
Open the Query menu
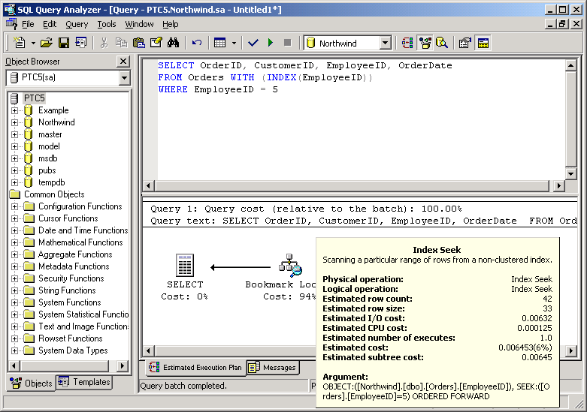coord(77,24)
